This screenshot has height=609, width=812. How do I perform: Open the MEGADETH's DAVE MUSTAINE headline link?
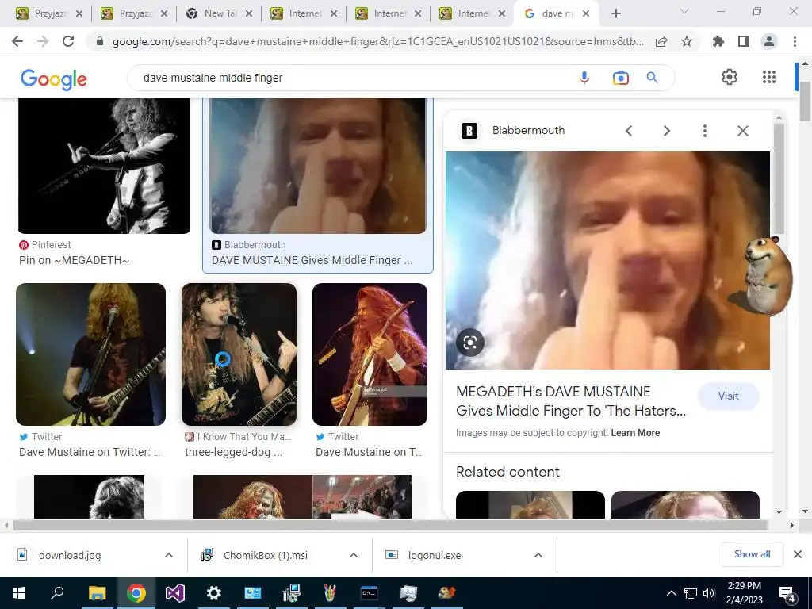point(571,401)
